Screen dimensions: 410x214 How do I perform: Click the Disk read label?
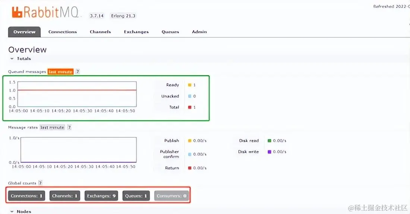point(249,141)
